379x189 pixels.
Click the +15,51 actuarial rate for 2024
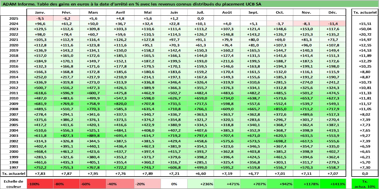click(365, 23)
